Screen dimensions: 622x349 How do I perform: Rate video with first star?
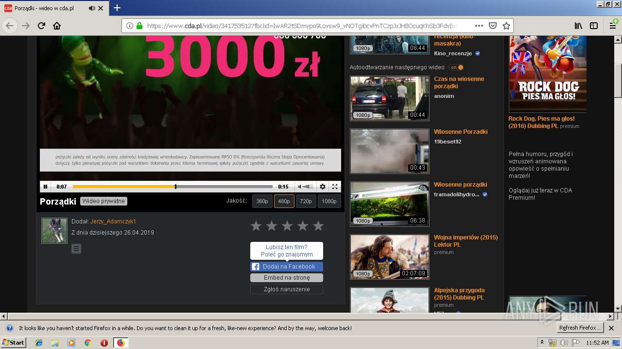(x=256, y=226)
